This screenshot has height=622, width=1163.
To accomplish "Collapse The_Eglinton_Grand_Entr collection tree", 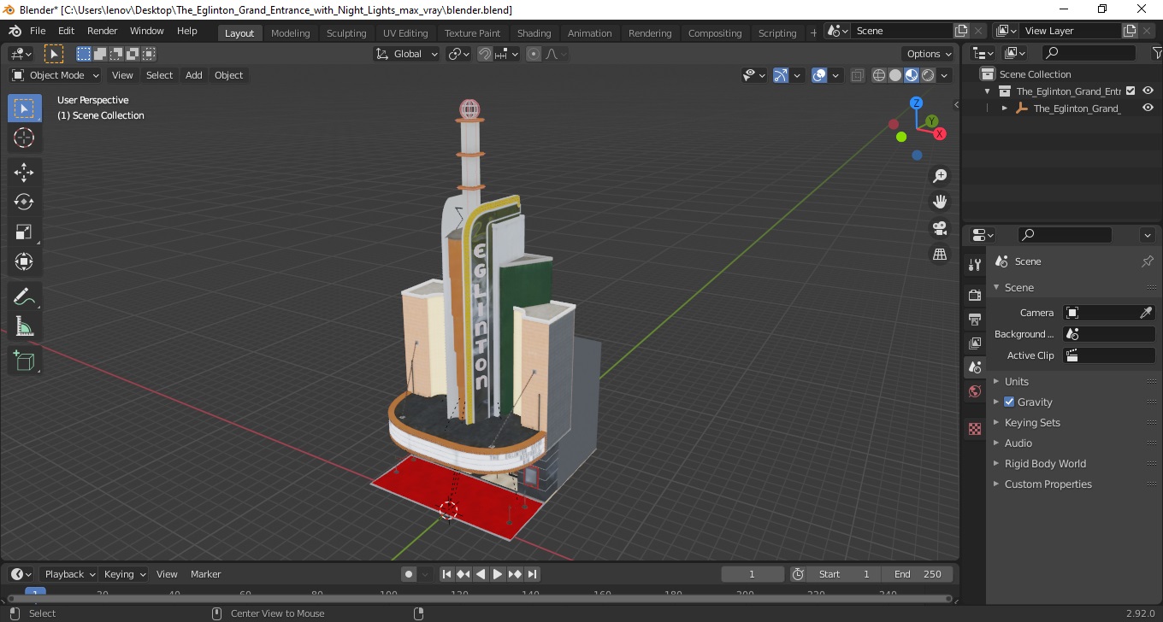I will (988, 91).
